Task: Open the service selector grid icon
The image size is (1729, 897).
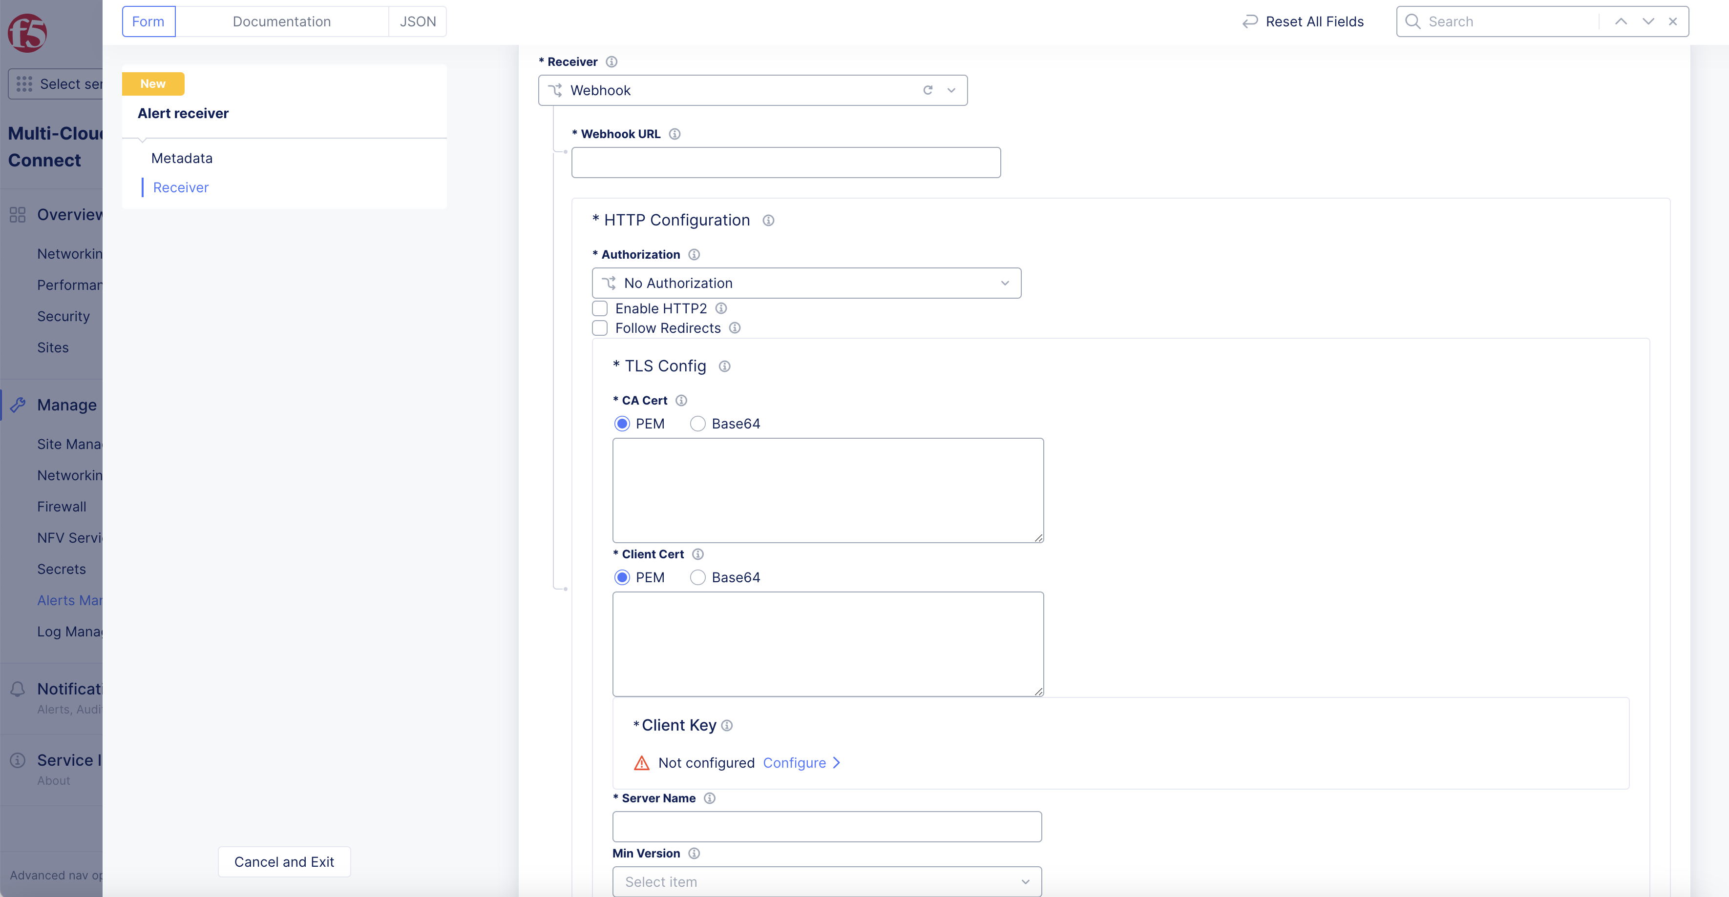Action: 24,84
